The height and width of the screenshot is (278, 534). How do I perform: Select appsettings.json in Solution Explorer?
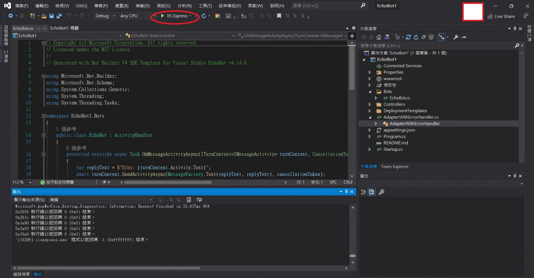pyautogui.click(x=399, y=130)
